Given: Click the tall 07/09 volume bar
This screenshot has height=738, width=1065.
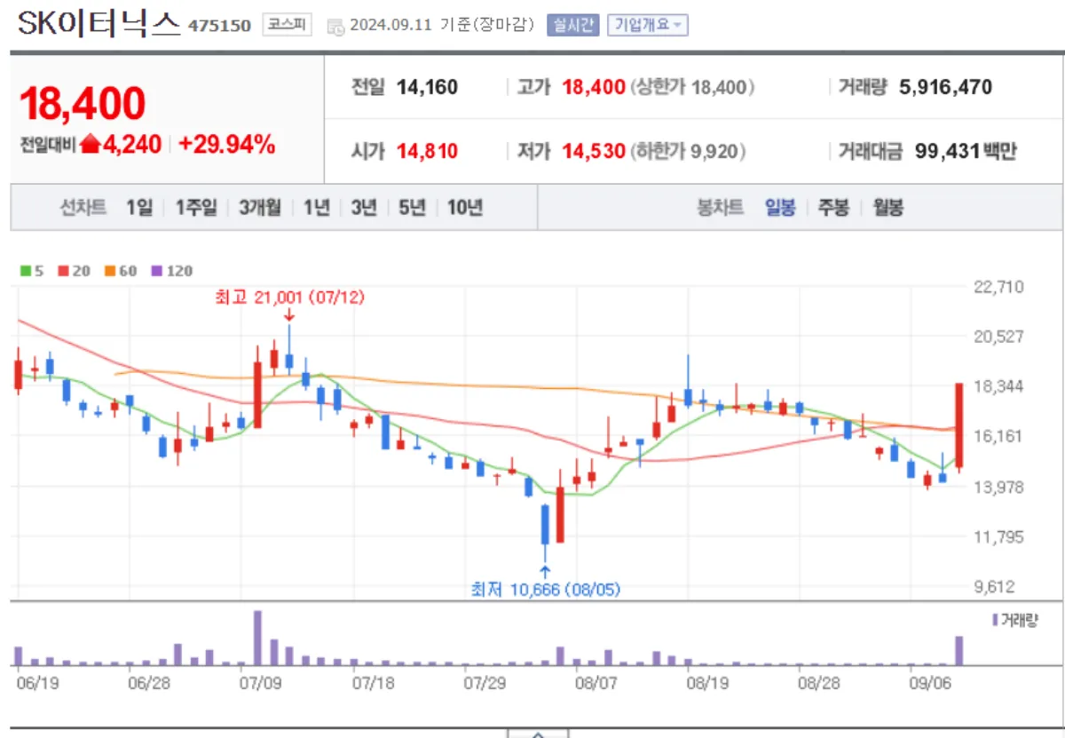Looking at the screenshot, I should [257, 638].
